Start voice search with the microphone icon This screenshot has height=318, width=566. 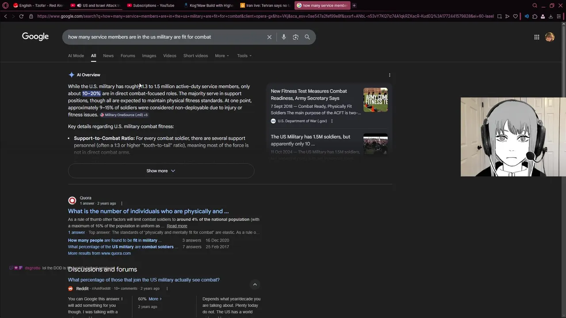click(x=284, y=37)
